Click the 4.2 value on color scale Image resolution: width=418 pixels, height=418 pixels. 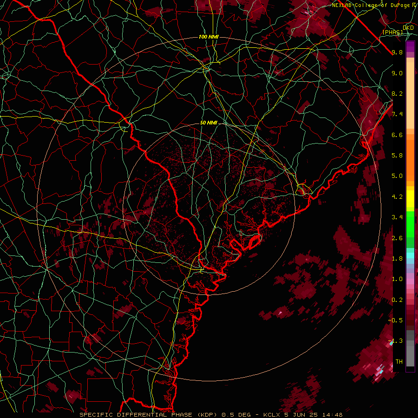click(397, 197)
